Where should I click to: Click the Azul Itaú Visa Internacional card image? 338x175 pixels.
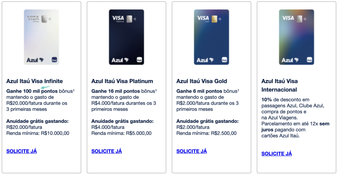(x=296, y=37)
